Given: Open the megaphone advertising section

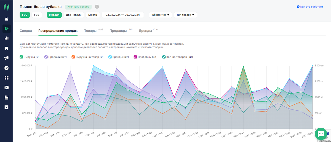Looking at the screenshot, I should coord(6,58).
